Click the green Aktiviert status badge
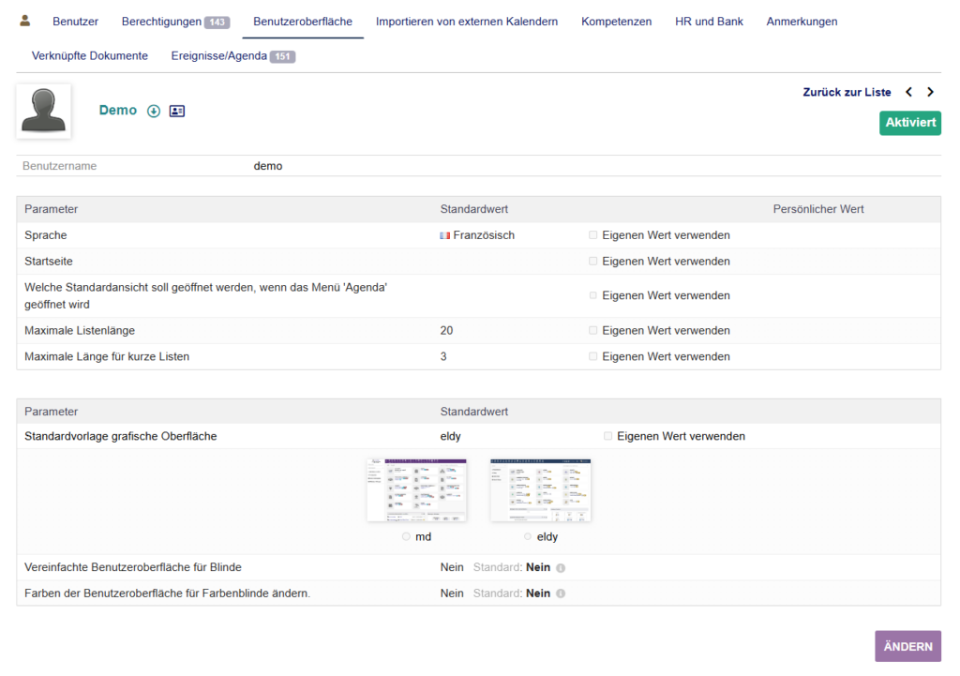This screenshot has height=676, width=960. pos(909,123)
